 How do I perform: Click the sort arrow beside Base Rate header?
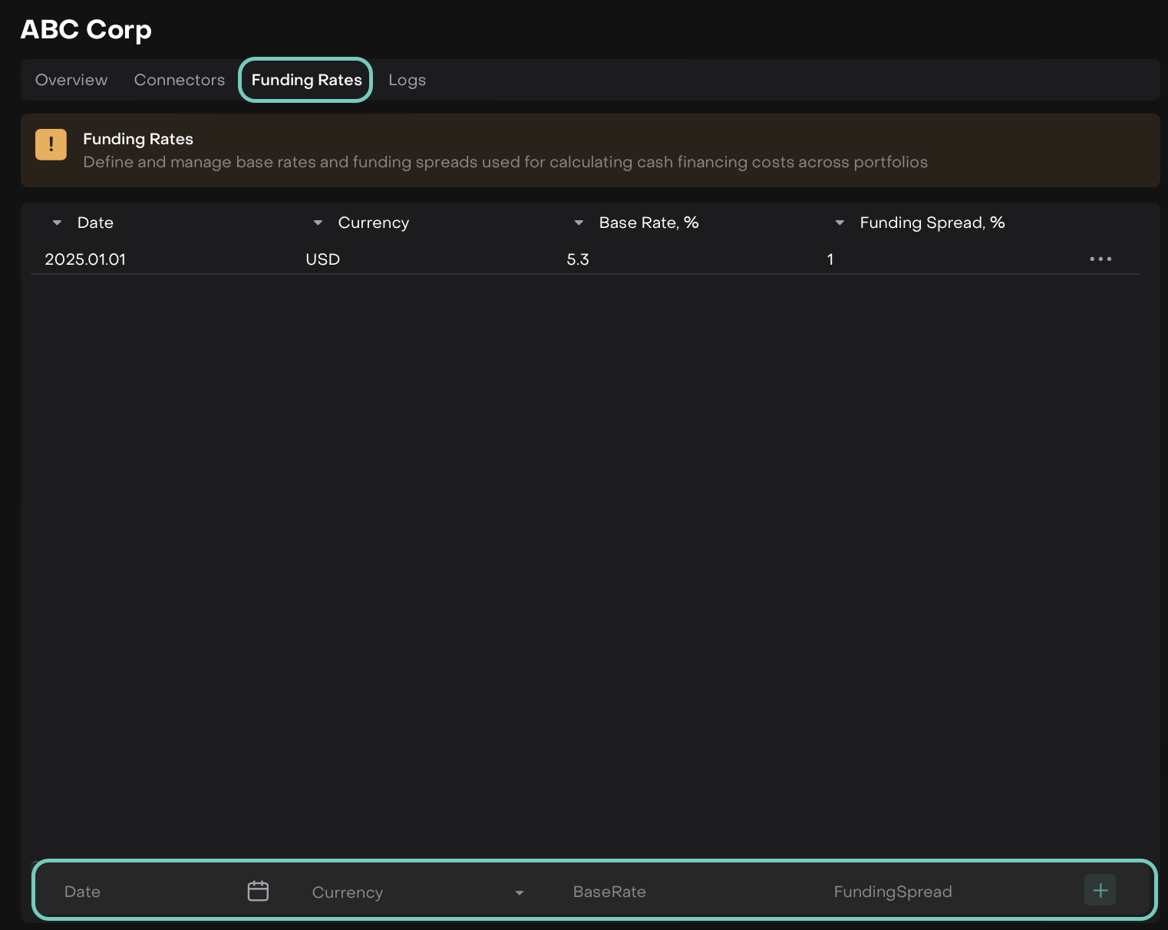[x=579, y=223]
